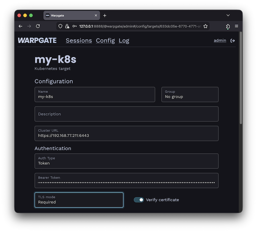Open the Group dropdown showing No group

(x=190, y=94)
